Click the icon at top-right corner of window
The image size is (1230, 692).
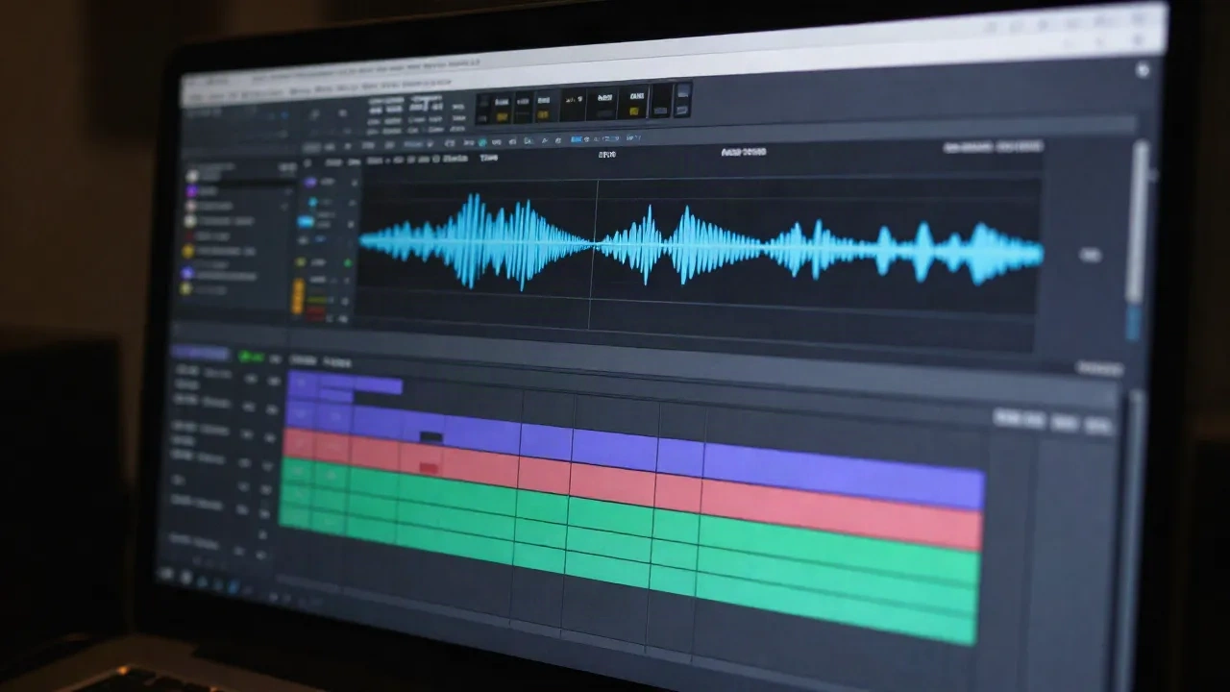pos(1143,70)
